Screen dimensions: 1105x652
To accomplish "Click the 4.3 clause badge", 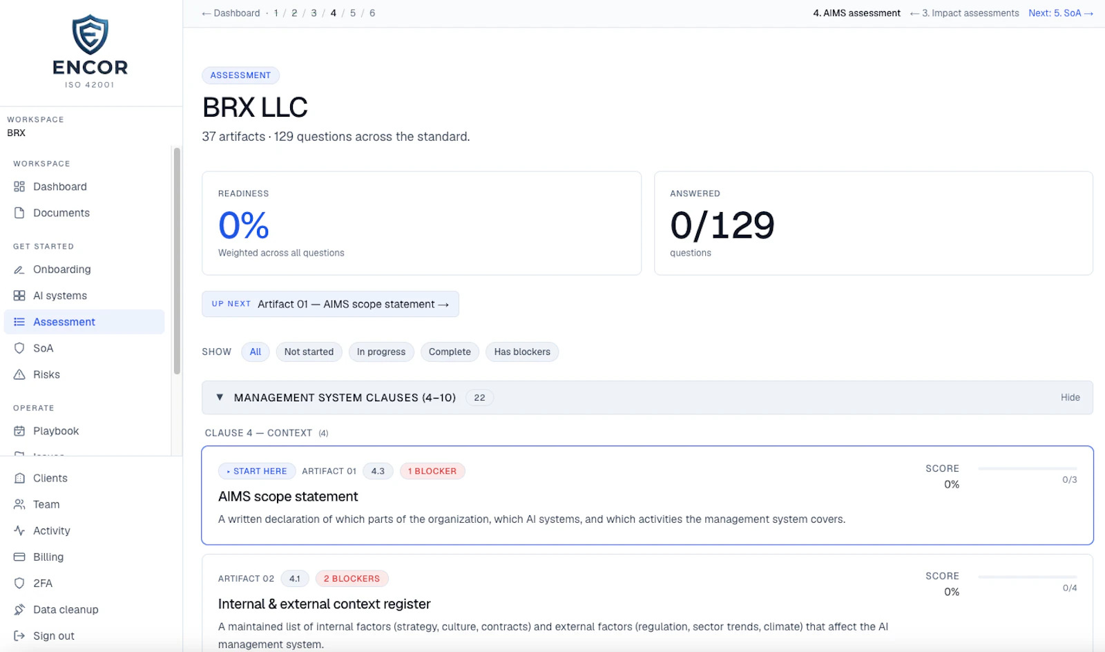I will point(378,471).
